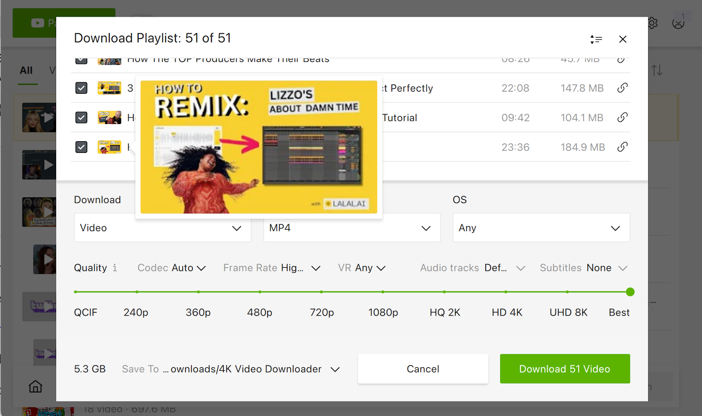This screenshot has width=702, height=416.
Task: Click the 5.3 GB total size text
Action: [90, 369]
